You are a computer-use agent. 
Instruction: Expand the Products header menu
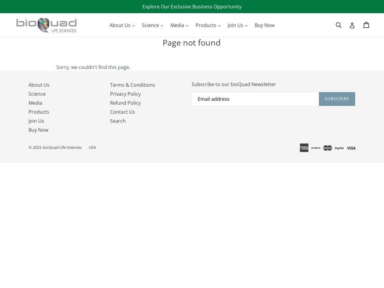[x=208, y=25]
